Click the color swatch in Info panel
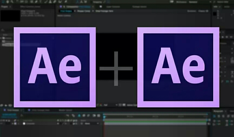 [215, 13]
